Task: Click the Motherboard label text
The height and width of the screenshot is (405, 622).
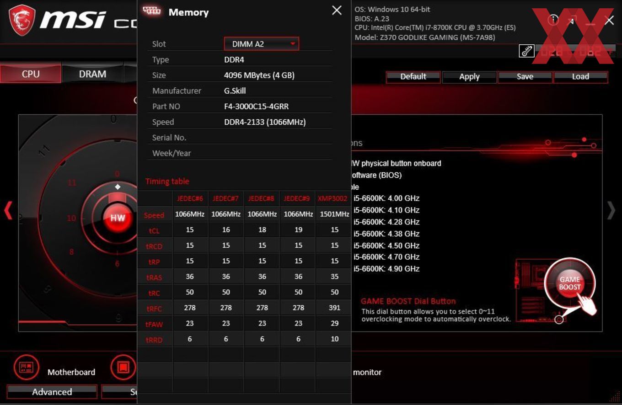Action: pyautogui.click(x=71, y=372)
